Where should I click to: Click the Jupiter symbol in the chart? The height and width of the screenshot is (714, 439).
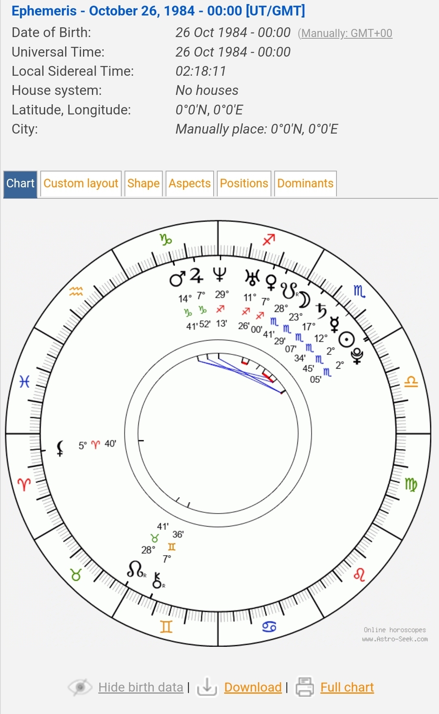(x=197, y=276)
